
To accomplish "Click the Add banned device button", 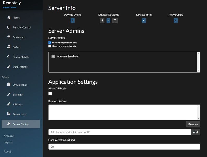I will (x=195, y=132).
